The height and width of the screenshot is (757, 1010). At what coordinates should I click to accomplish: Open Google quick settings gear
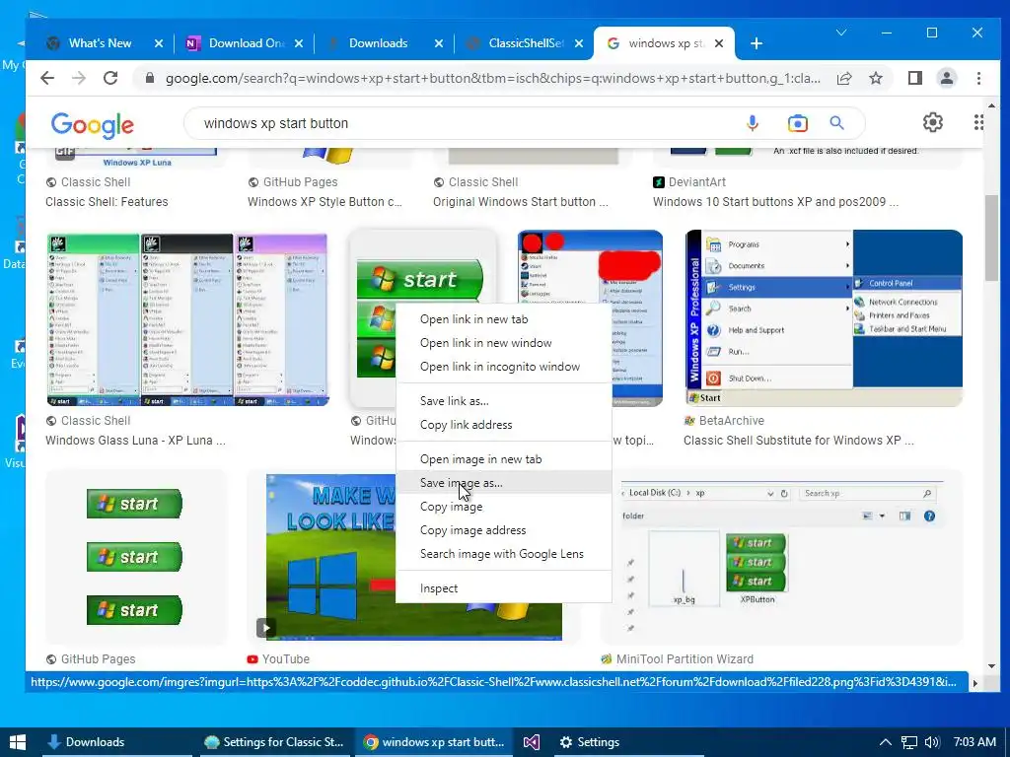click(933, 122)
